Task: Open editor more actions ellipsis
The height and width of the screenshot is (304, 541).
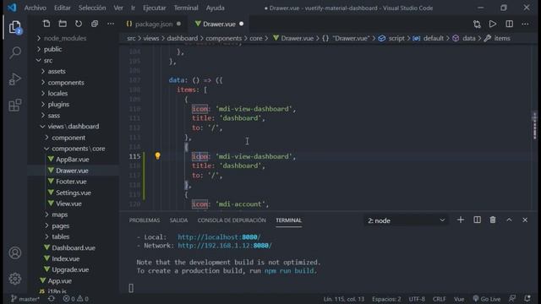Action: pyautogui.click(x=525, y=24)
